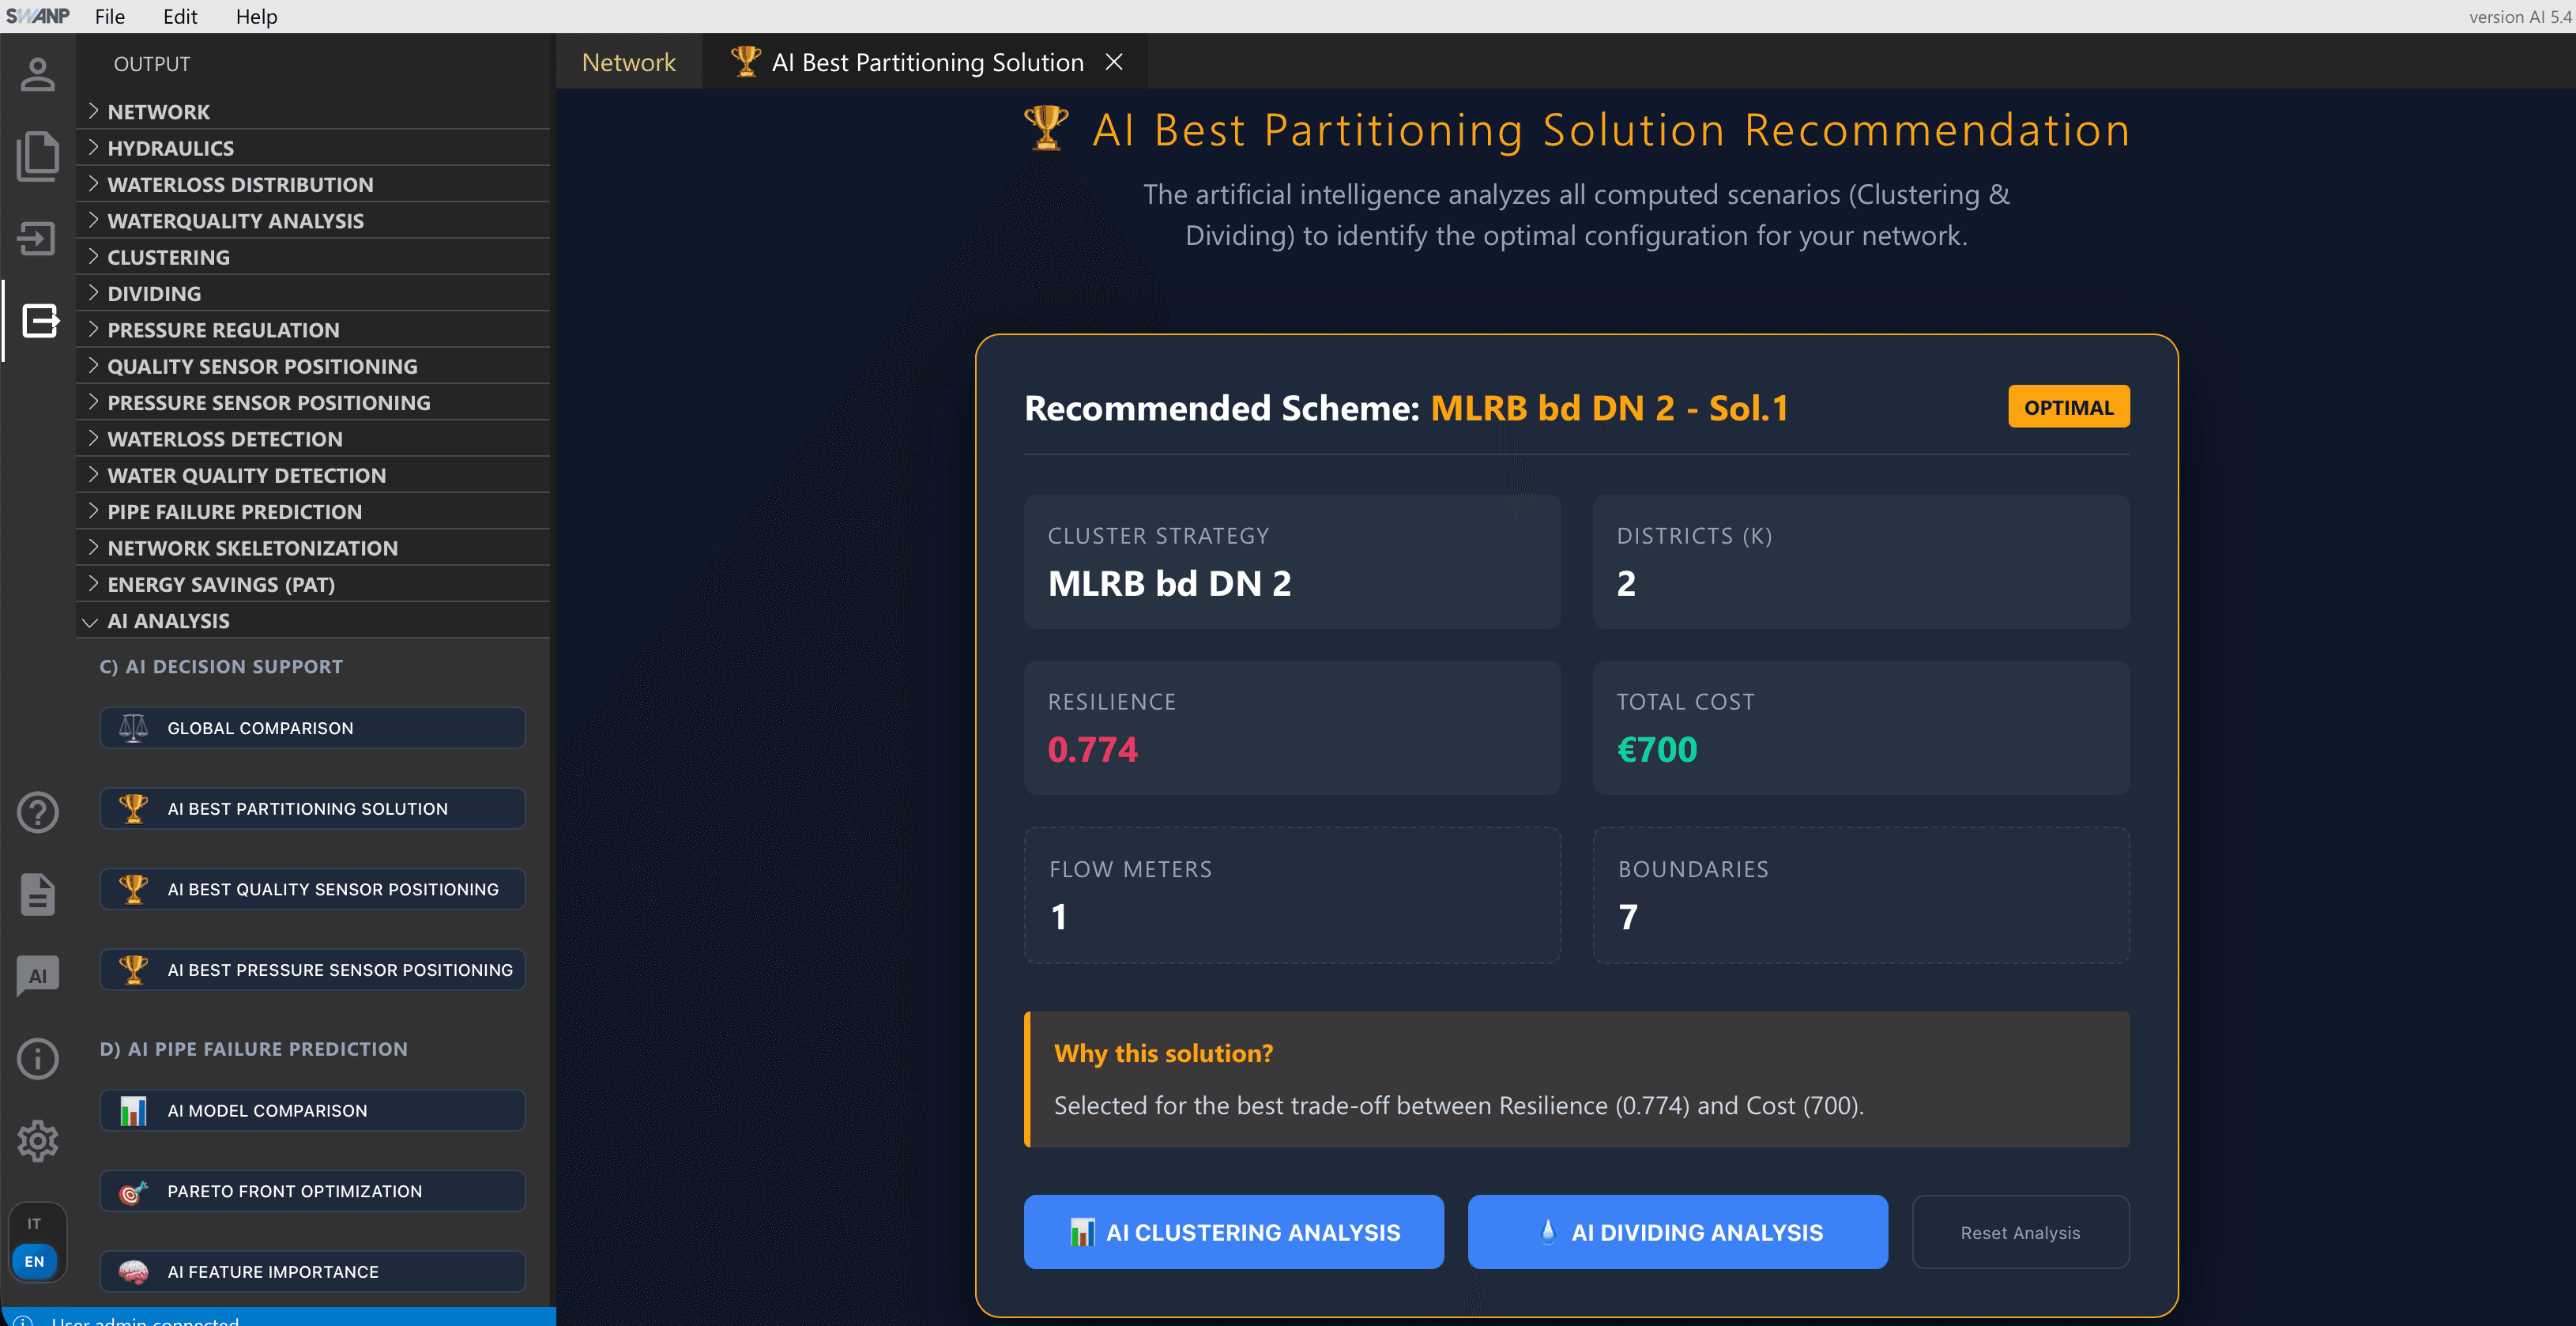
Task: Expand the HYDRAULICS section
Action: click(313, 148)
